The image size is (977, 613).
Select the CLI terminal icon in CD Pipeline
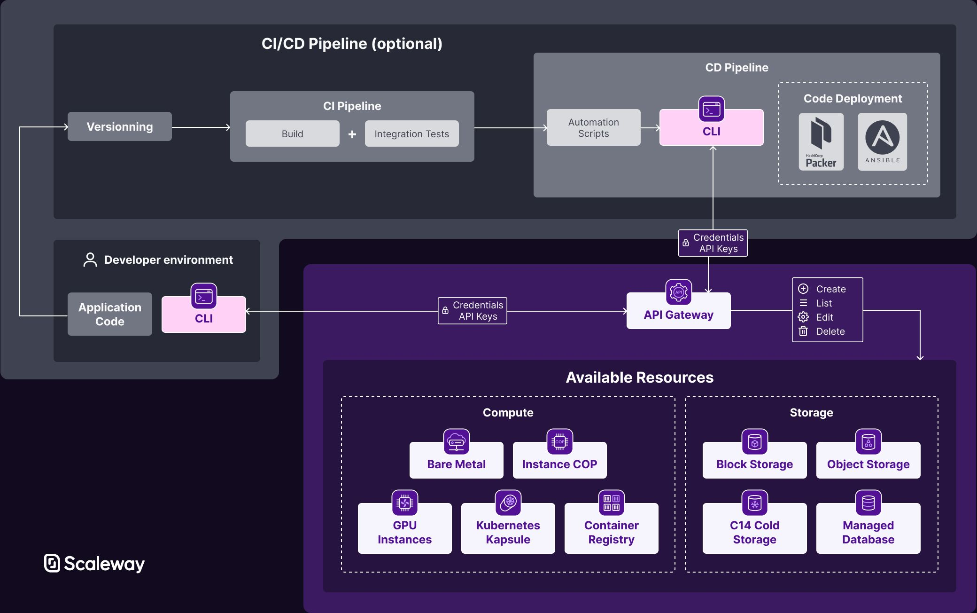coord(711,109)
